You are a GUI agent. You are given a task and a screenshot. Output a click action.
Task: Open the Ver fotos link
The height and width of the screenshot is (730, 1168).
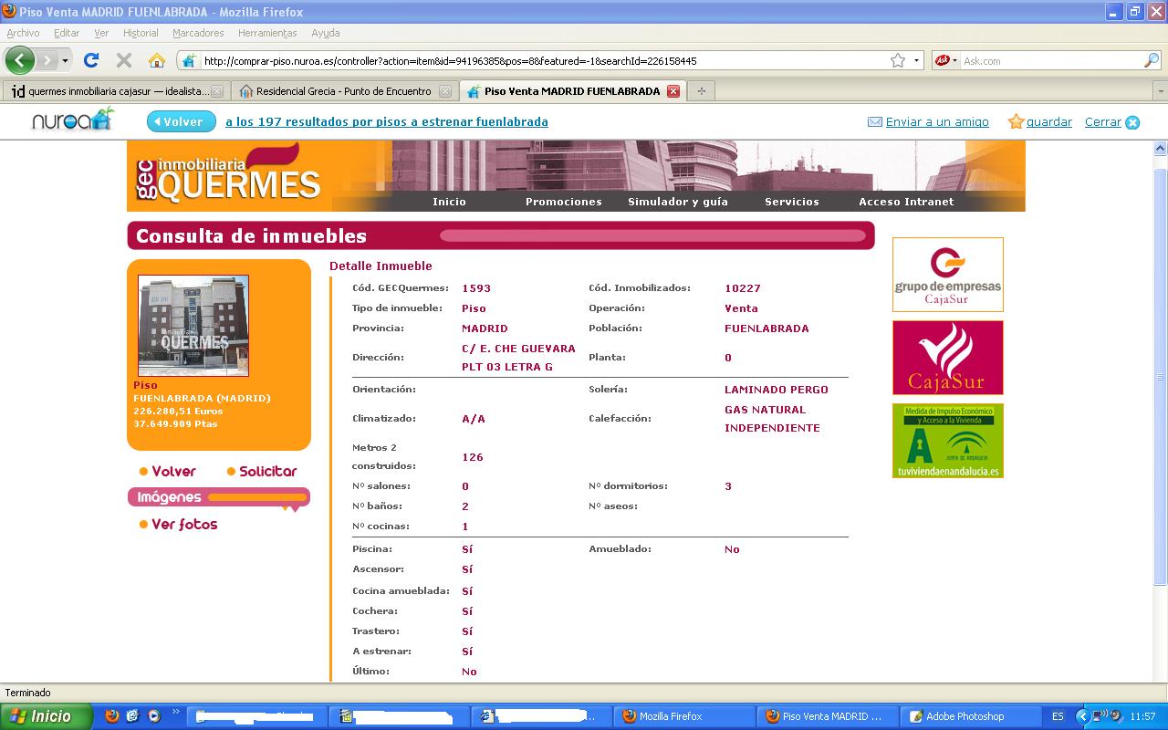[x=184, y=525]
